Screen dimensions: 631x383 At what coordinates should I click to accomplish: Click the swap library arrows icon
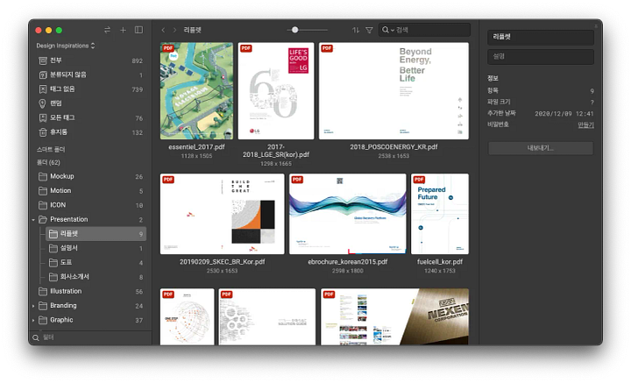(107, 30)
